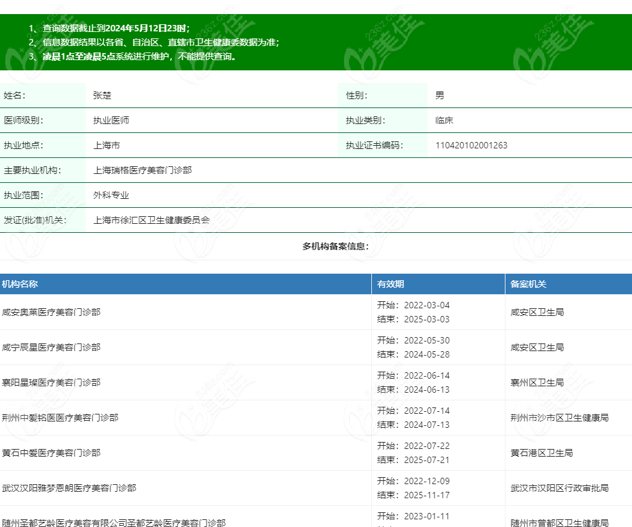Select row 咸安奥莱医疗美容门诊部
Image resolution: width=632 pixels, height=527 pixels.
(316, 312)
